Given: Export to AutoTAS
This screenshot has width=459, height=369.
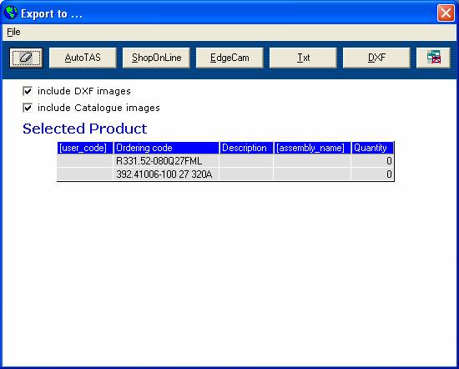Looking at the screenshot, I should click(x=83, y=58).
